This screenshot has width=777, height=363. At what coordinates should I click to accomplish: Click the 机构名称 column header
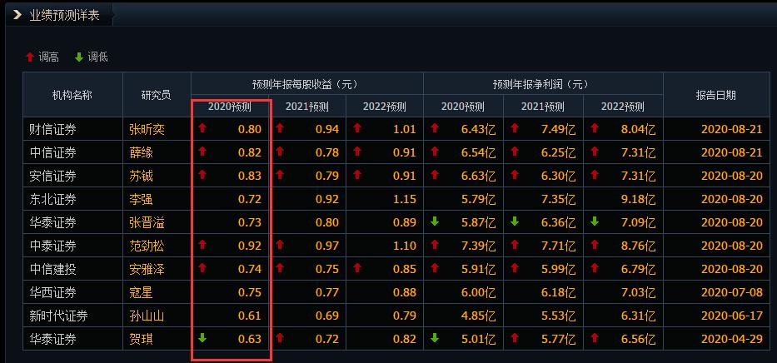[x=72, y=95]
